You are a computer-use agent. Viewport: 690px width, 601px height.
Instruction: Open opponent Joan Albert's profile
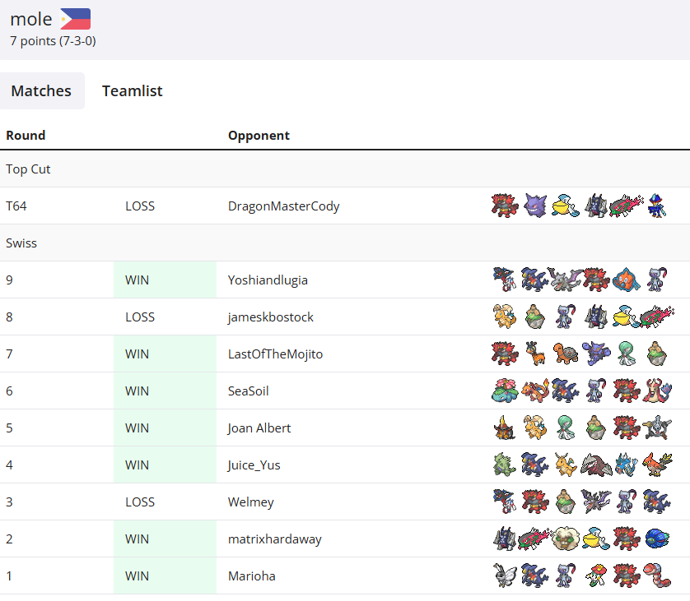pyautogui.click(x=259, y=428)
